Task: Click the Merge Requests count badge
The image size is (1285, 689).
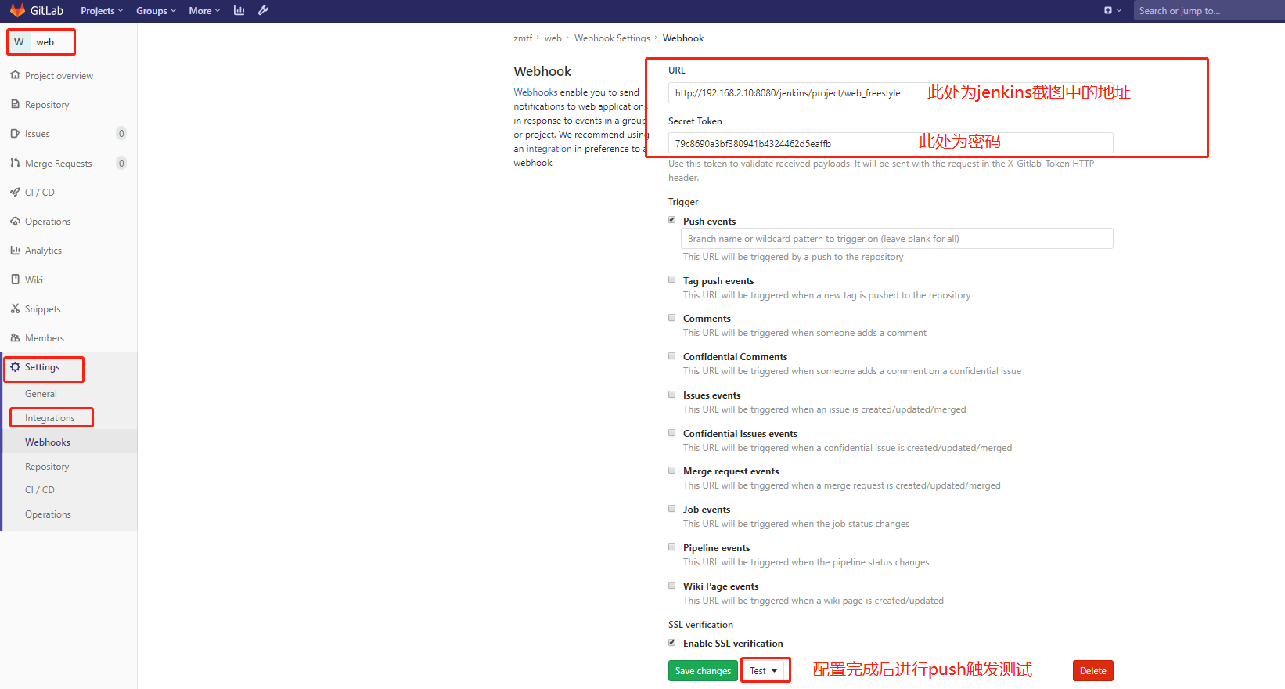Action: click(121, 163)
